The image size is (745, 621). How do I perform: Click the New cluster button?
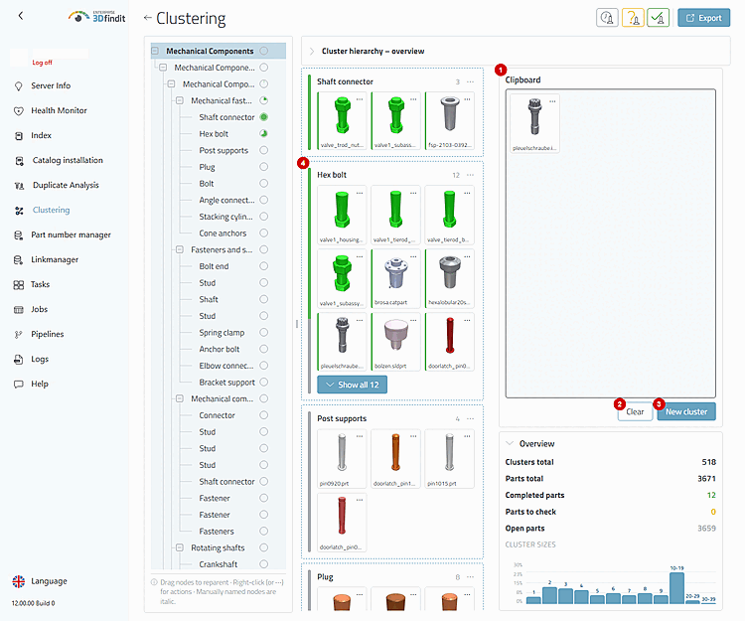coord(686,412)
